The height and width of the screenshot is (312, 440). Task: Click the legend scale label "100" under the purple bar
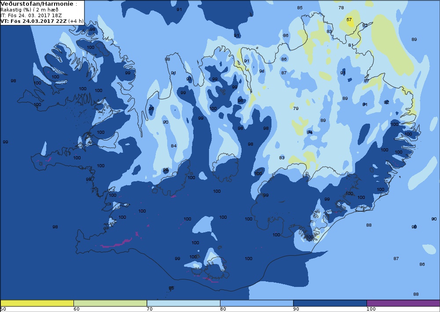click(371, 309)
